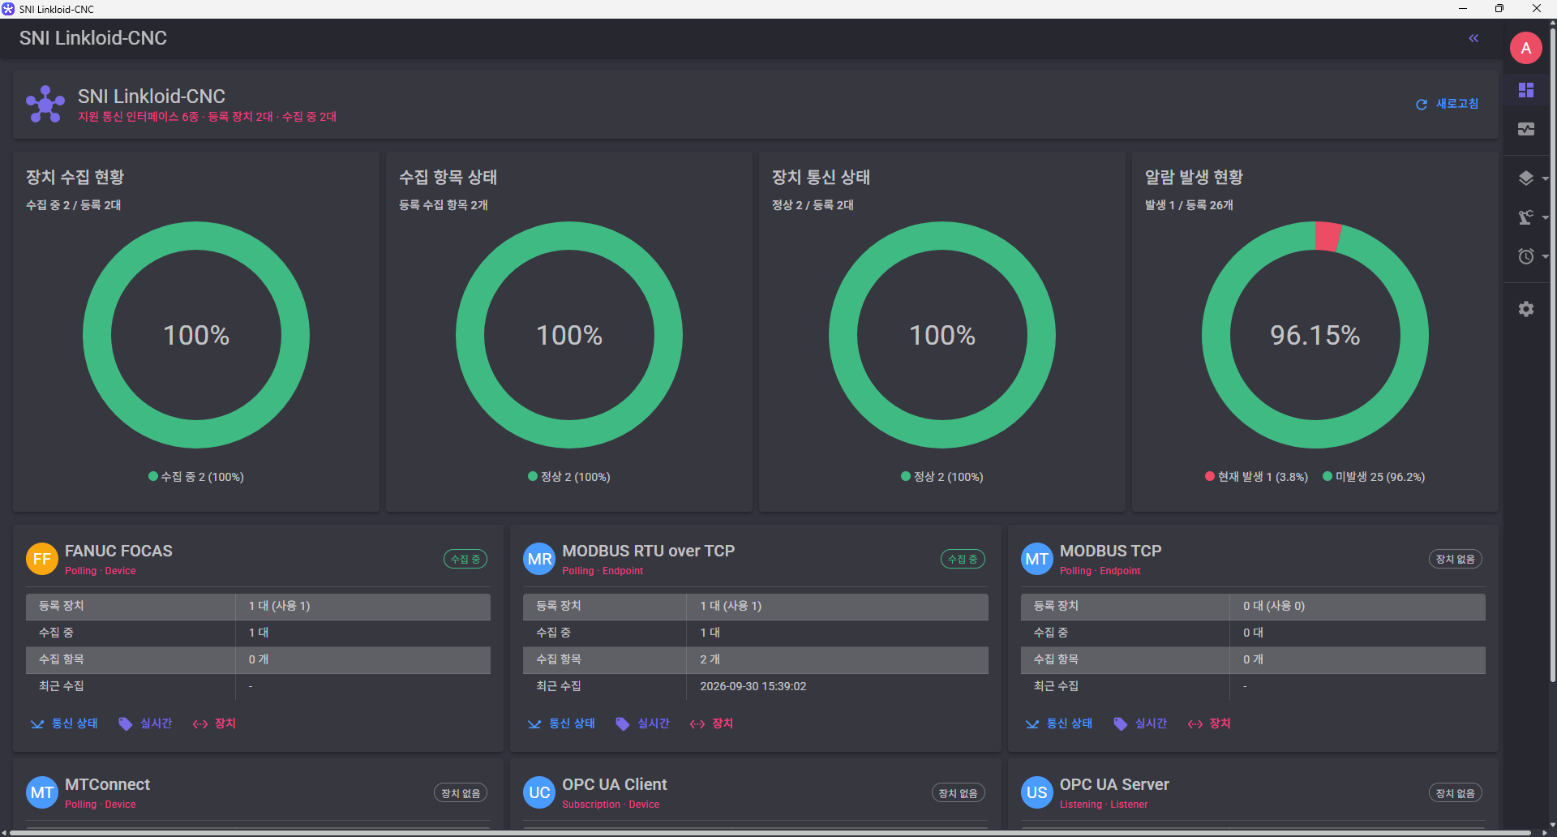Open 실시간 link under MODBUS TCP
Screen dimensions: 1557x837
click(x=1141, y=723)
